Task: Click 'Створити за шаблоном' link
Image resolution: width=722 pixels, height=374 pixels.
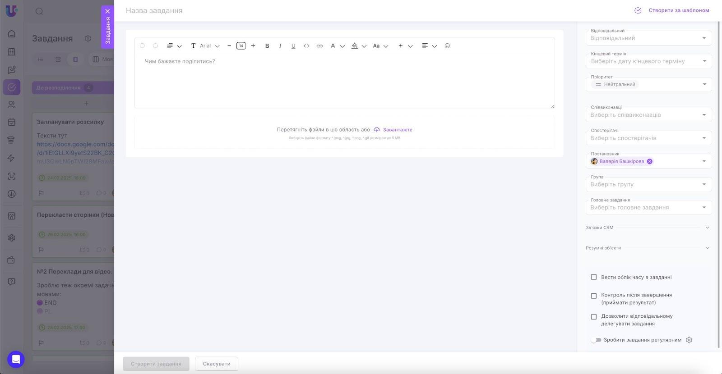Action: [678, 10]
